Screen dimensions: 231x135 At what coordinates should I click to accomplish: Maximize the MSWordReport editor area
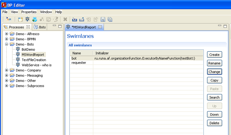(225, 26)
